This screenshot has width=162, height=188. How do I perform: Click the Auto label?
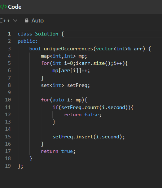tap(38, 21)
